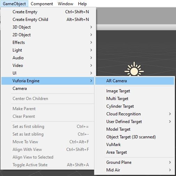Click Set as first sibling
176x176 pixels.
(x=48, y=127)
